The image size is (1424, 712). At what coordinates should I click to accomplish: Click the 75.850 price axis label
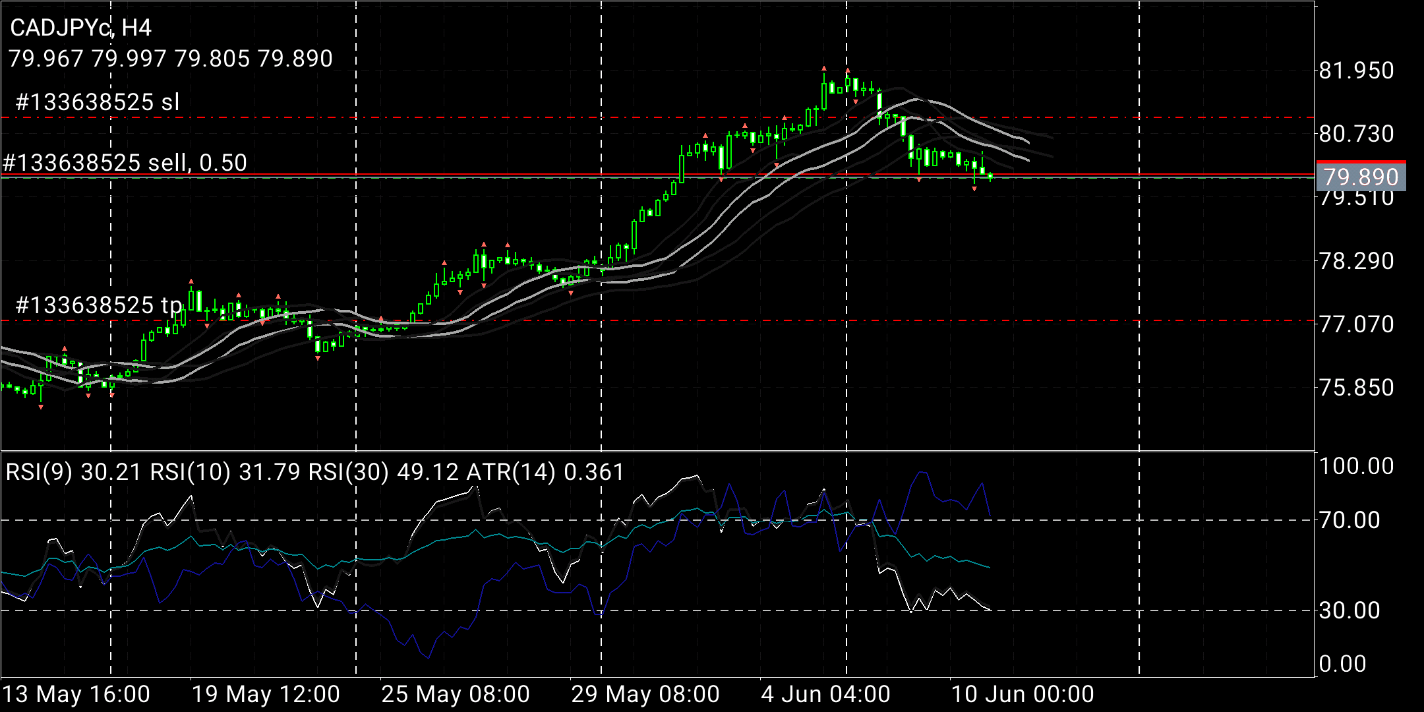coord(1355,387)
